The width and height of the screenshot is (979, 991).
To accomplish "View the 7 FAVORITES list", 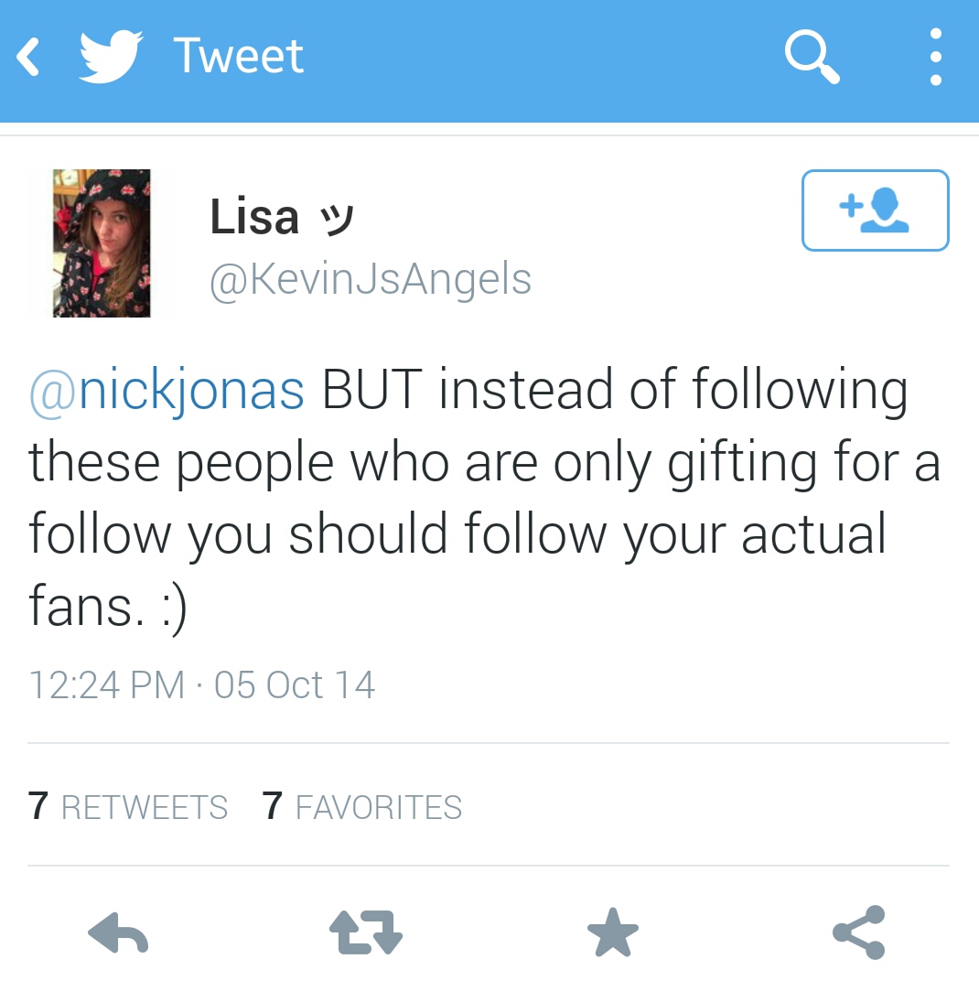I will (362, 807).
